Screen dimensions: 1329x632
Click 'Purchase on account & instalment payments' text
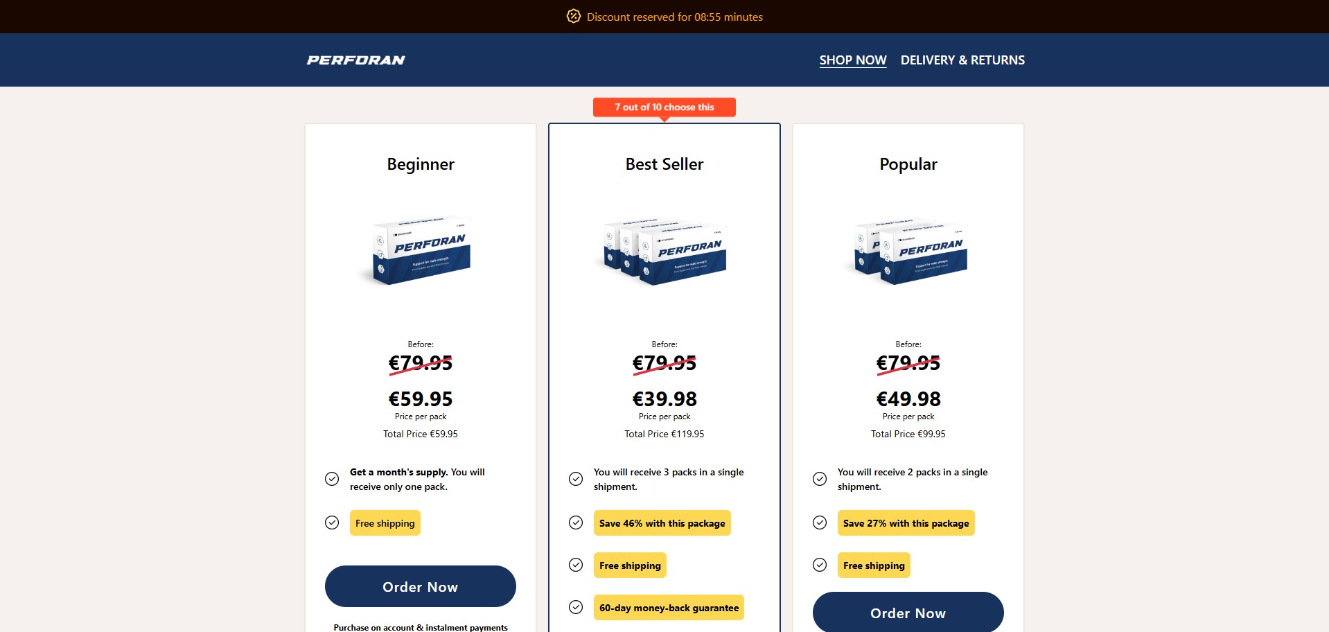[421, 627]
